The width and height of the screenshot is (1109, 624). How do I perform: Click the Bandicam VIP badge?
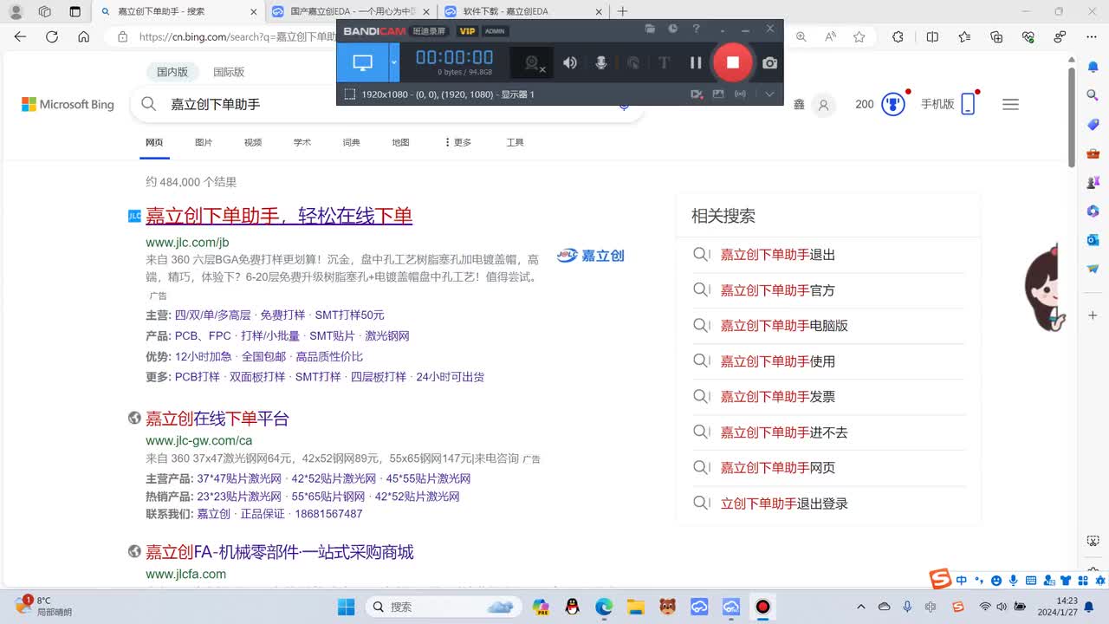pyautogui.click(x=467, y=31)
